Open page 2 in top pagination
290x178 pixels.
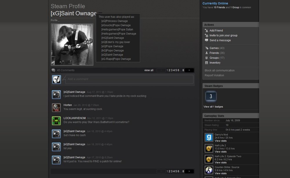coord(169,70)
